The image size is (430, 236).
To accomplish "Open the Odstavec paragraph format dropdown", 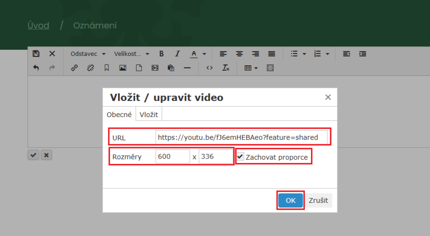I will pos(88,54).
